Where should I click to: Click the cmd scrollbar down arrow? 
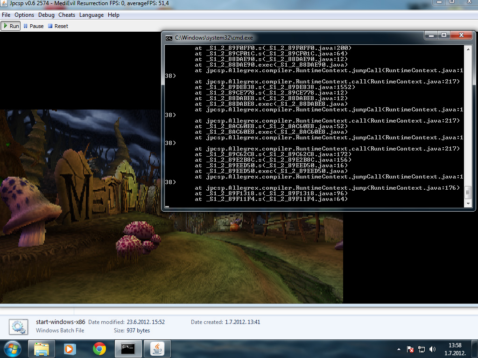[x=468, y=203]
